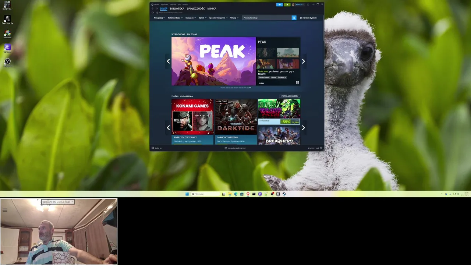Click the Big Picture mode monitor icon
The image size is (471, 265).
point(308,4)
